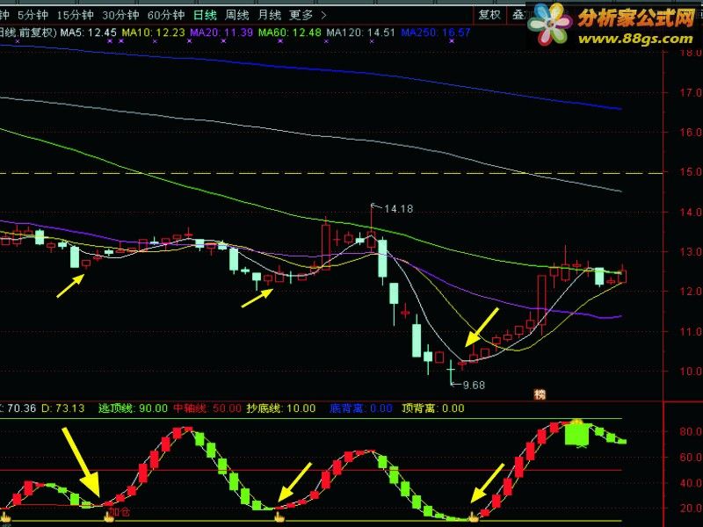The image size is (703, 527).
Task: Click the 逃顶线: 90.00 label
Action: [133, 408]
